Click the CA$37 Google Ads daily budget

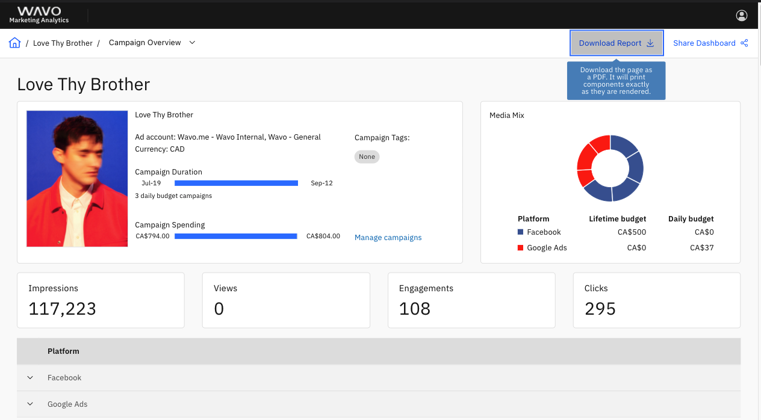[x=701, y=247]
